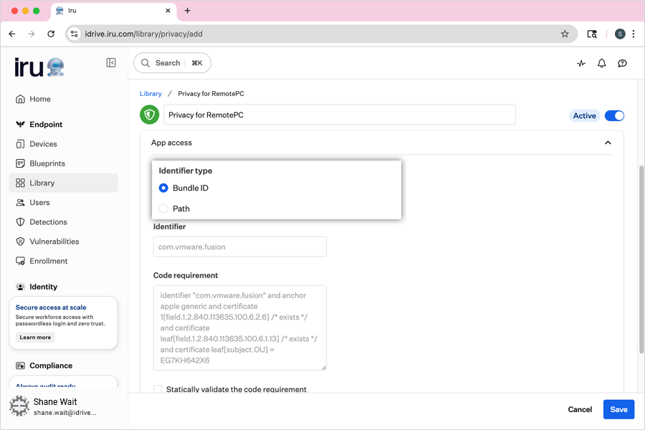Click the green shield privacy icon
This screenshot has height=430, width=645.
click(149, 115)
